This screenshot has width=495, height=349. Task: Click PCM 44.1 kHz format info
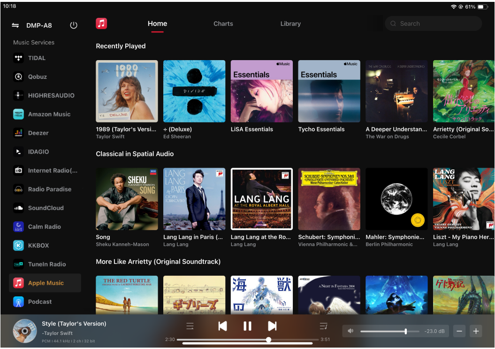pyautogui.click(x=68, y=341)
